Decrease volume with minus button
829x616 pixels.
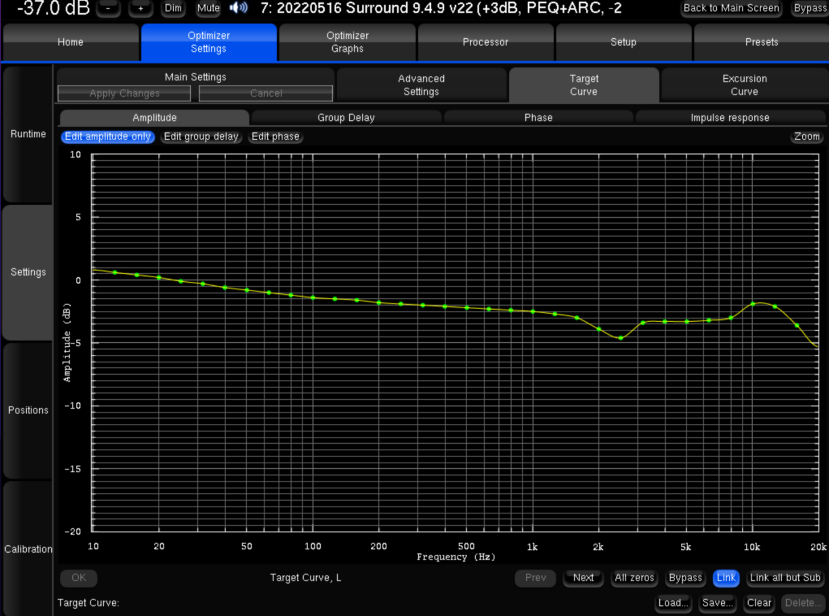108,8
